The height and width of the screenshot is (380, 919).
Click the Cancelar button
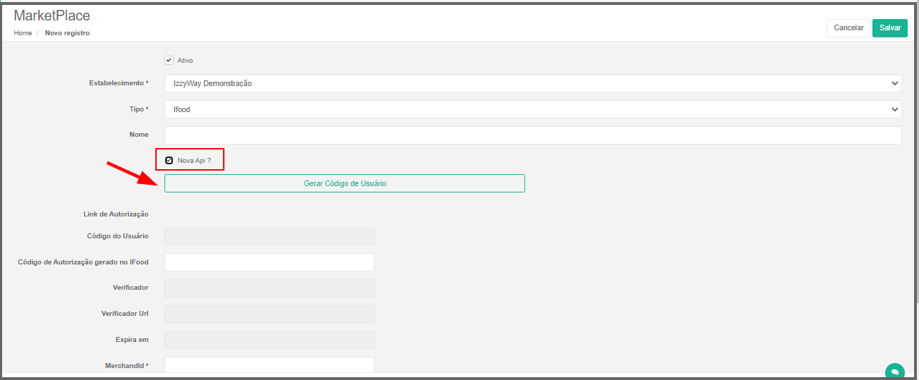click(x=848, y=28)
